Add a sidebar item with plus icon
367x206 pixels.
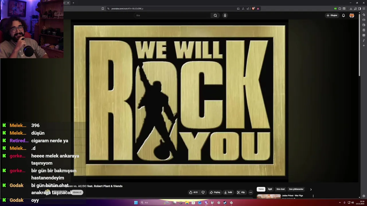point(364,45)
